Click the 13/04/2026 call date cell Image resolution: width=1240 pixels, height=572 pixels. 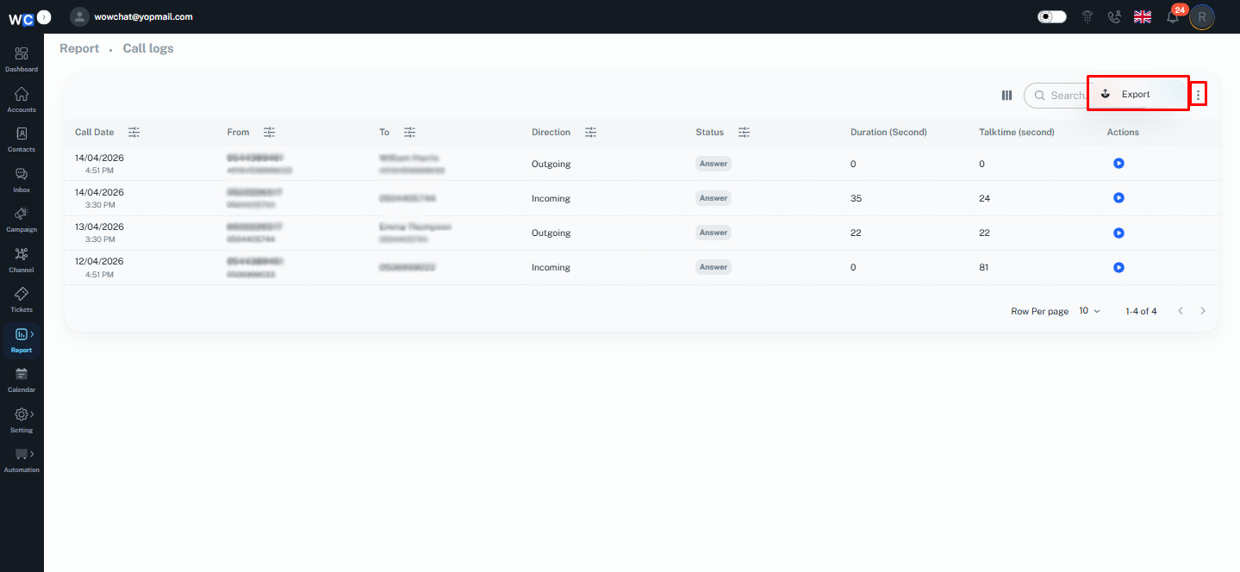99,233
